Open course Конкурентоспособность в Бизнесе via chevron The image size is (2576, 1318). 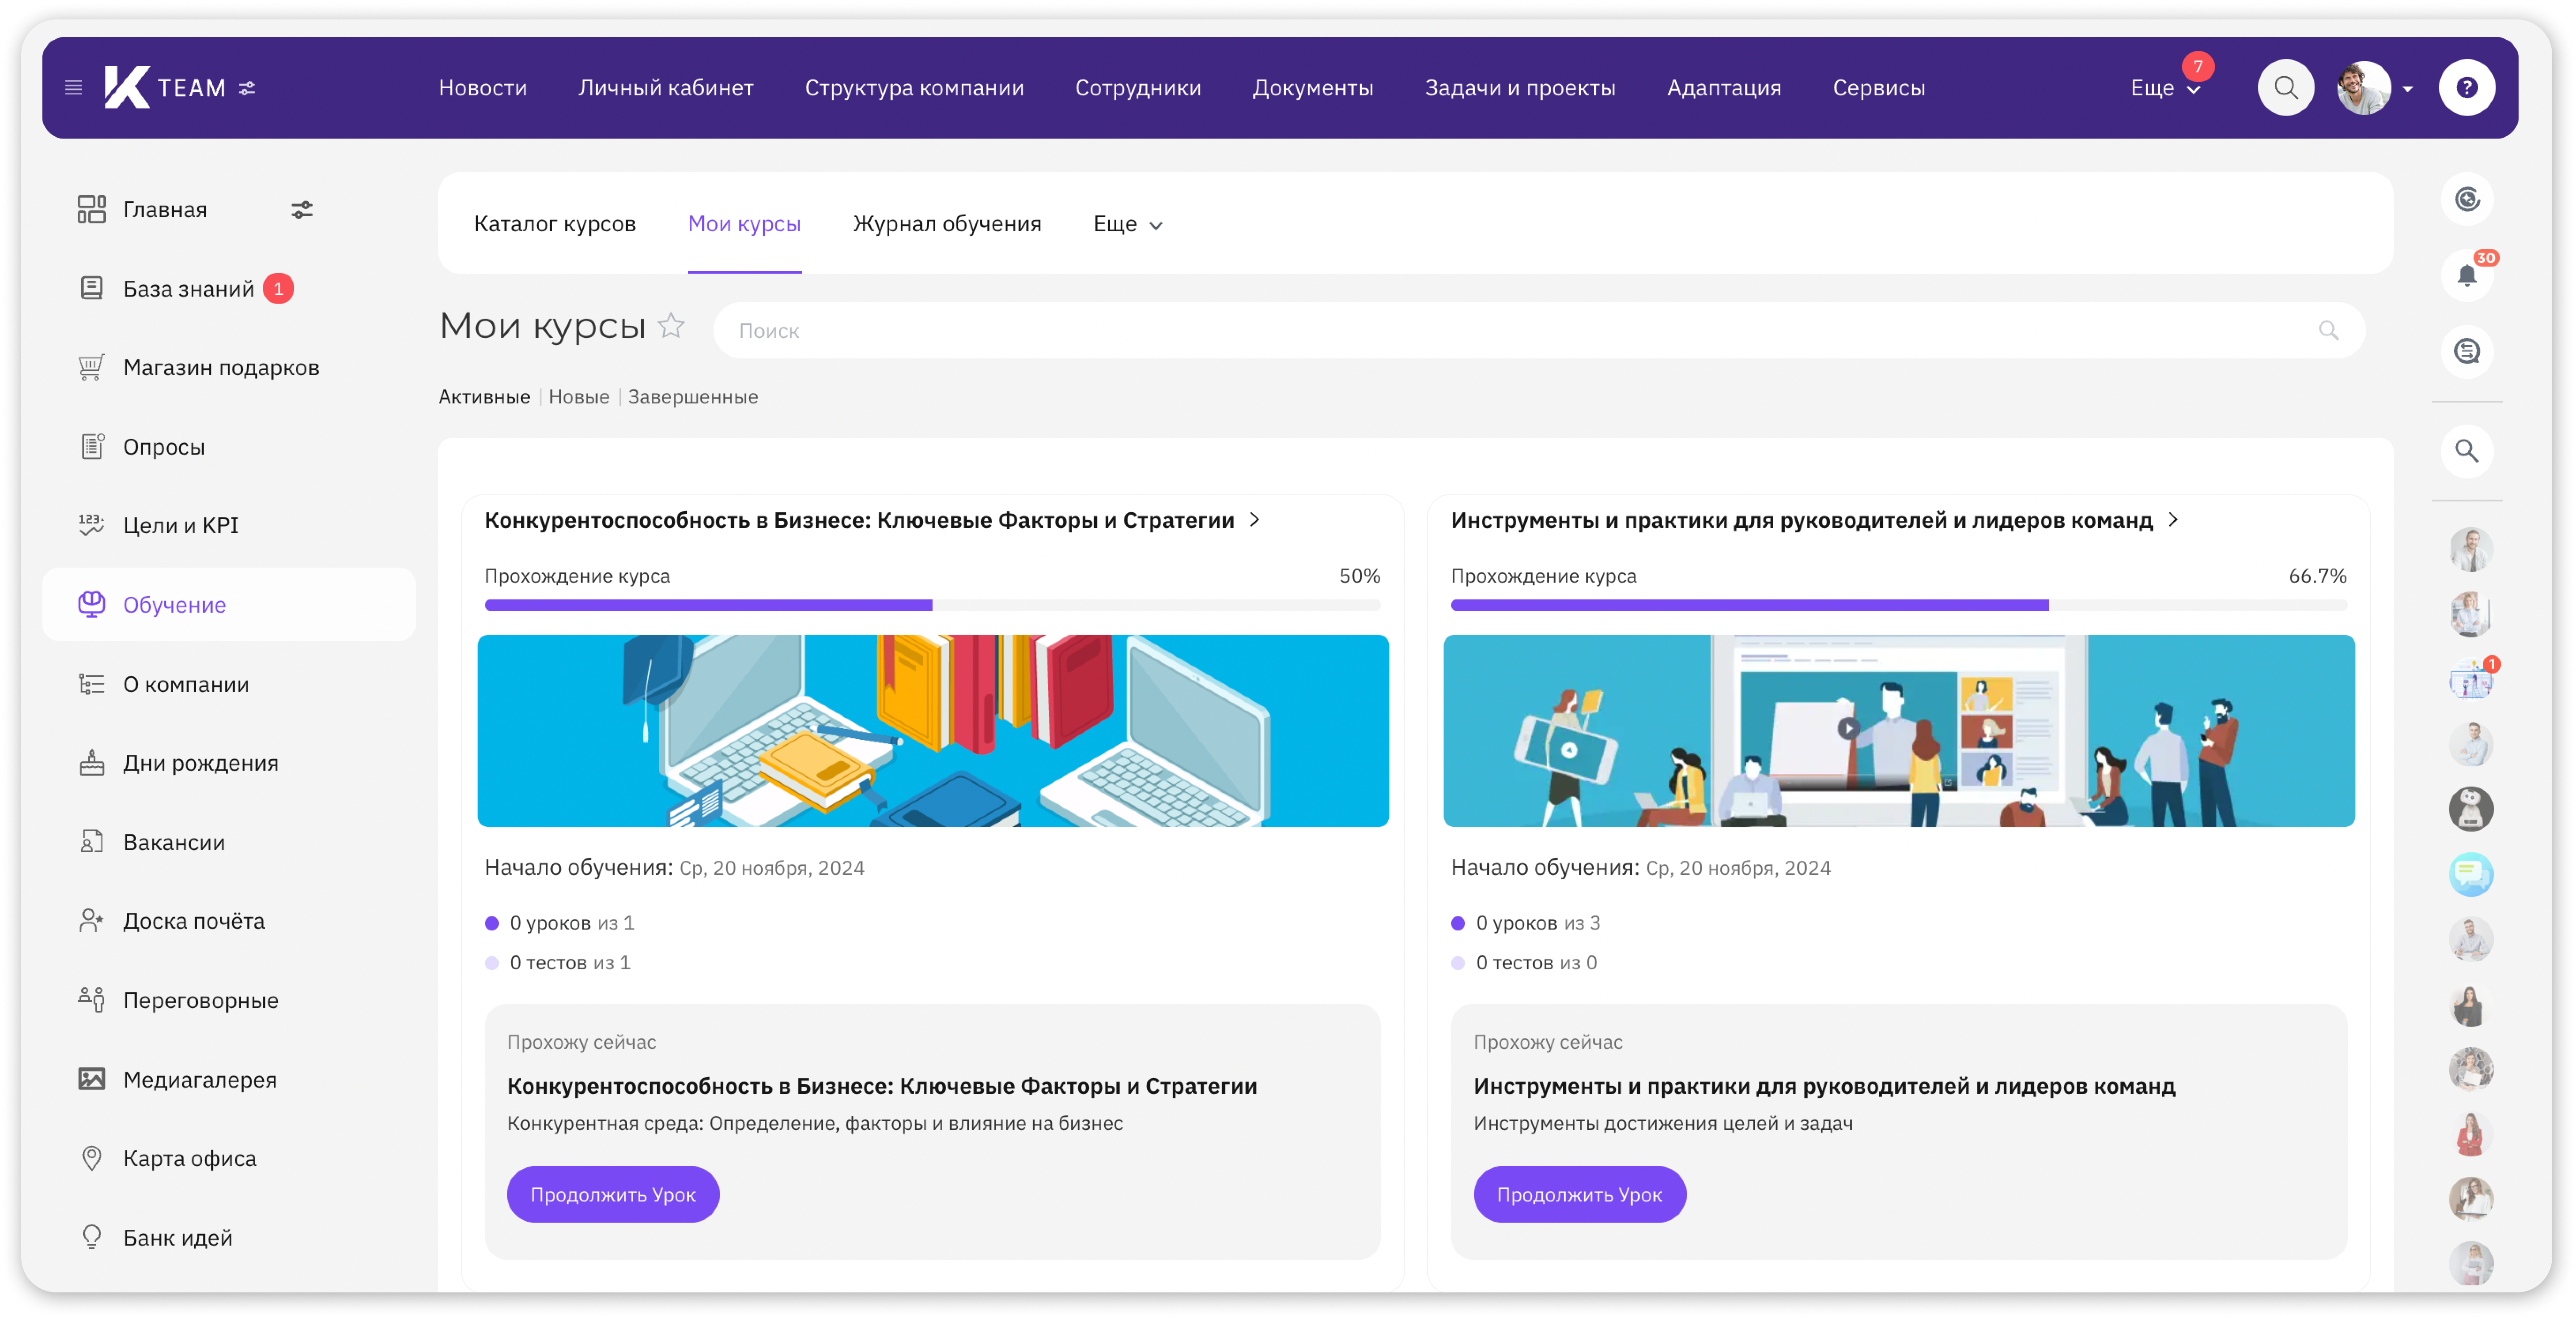1254,520
